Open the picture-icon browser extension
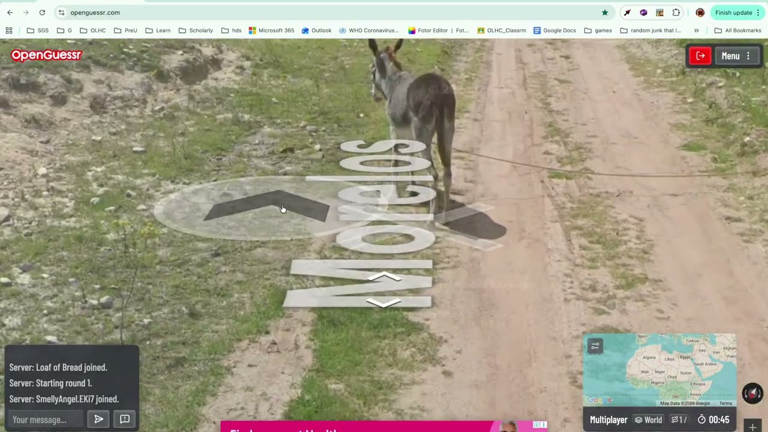768x432 pixels. pos(659,13)
